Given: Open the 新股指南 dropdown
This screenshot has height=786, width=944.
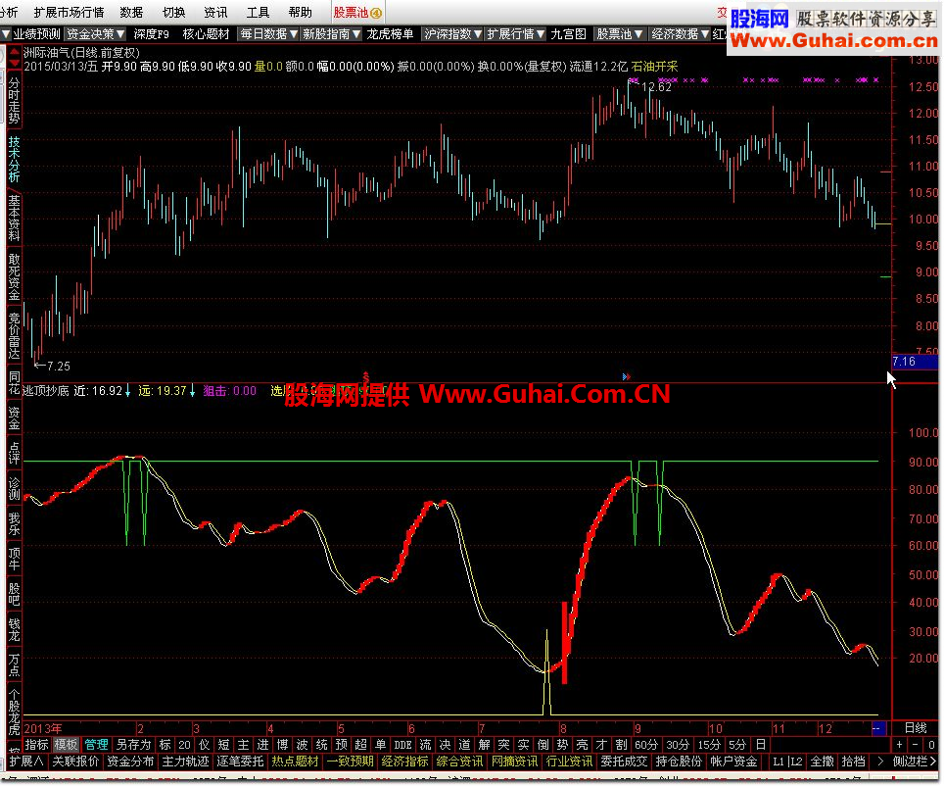Looking at the screenshot, I should tap(331, 34).
